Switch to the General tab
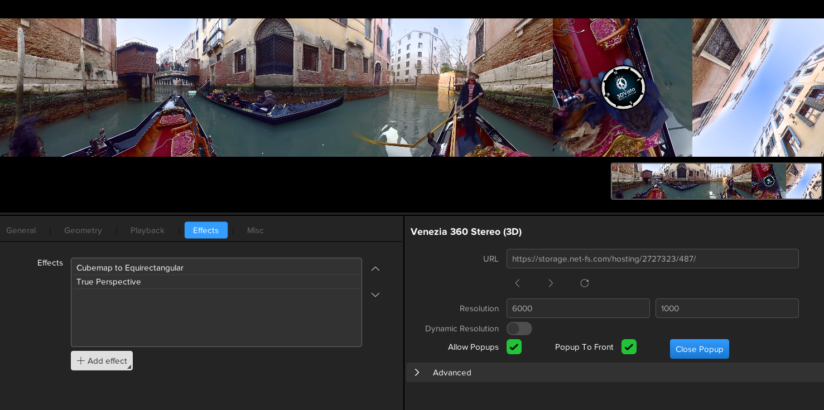The image size is (824, 410). 21,230
